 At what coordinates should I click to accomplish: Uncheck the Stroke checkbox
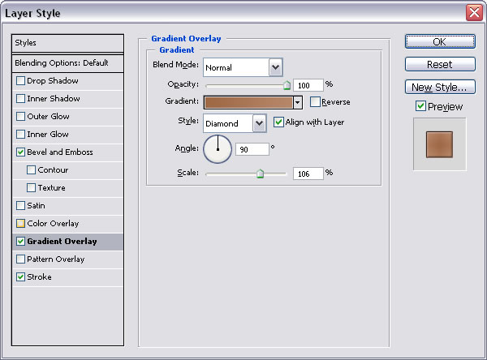[x=20, y=277]
